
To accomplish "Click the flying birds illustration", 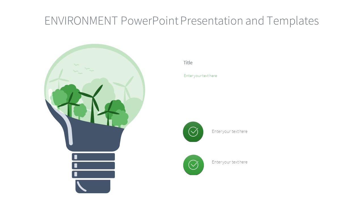I will pos(83,69).
